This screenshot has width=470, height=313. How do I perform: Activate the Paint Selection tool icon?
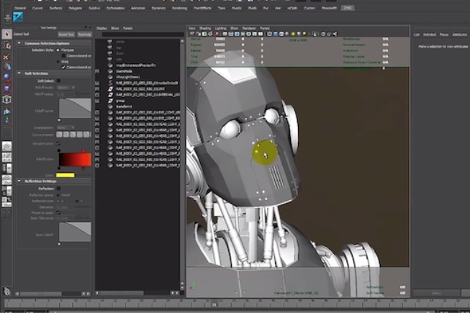point(6,56)
